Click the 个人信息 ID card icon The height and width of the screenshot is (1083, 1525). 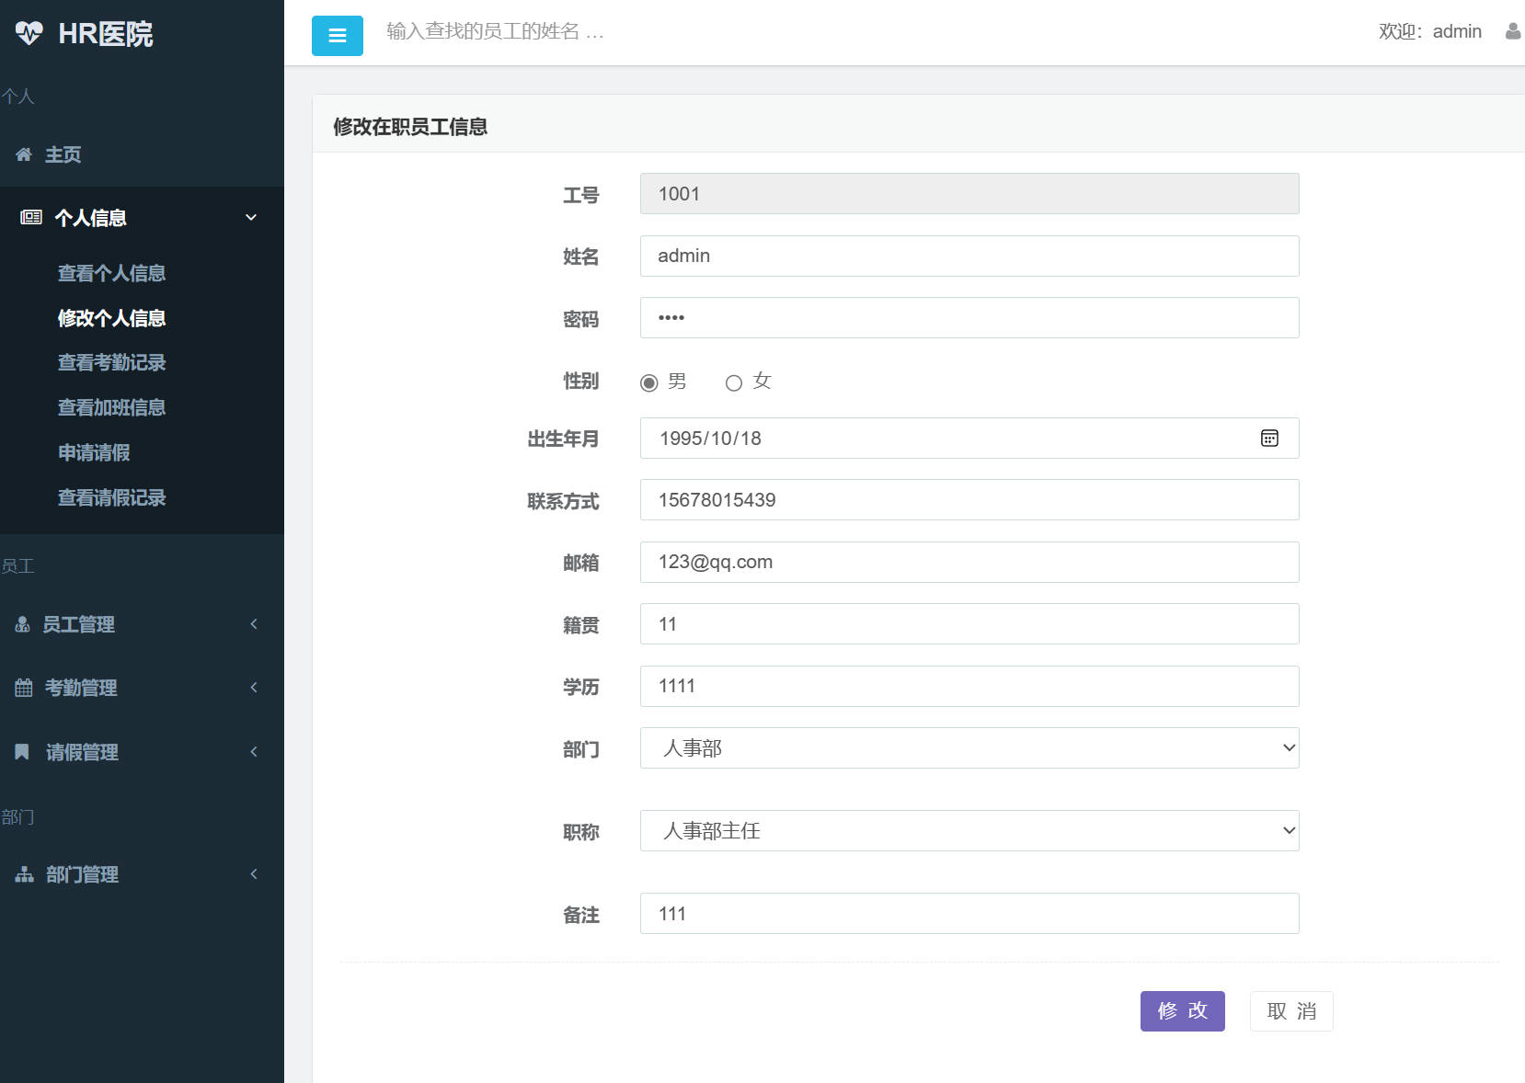pos(30,217)
